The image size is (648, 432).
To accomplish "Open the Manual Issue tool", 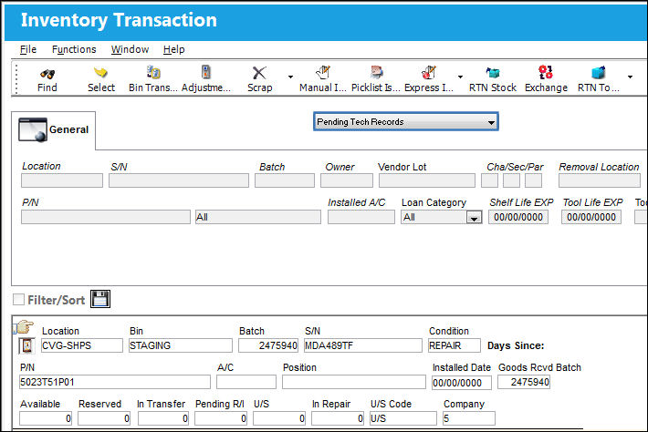I will (x=323, y=73).
